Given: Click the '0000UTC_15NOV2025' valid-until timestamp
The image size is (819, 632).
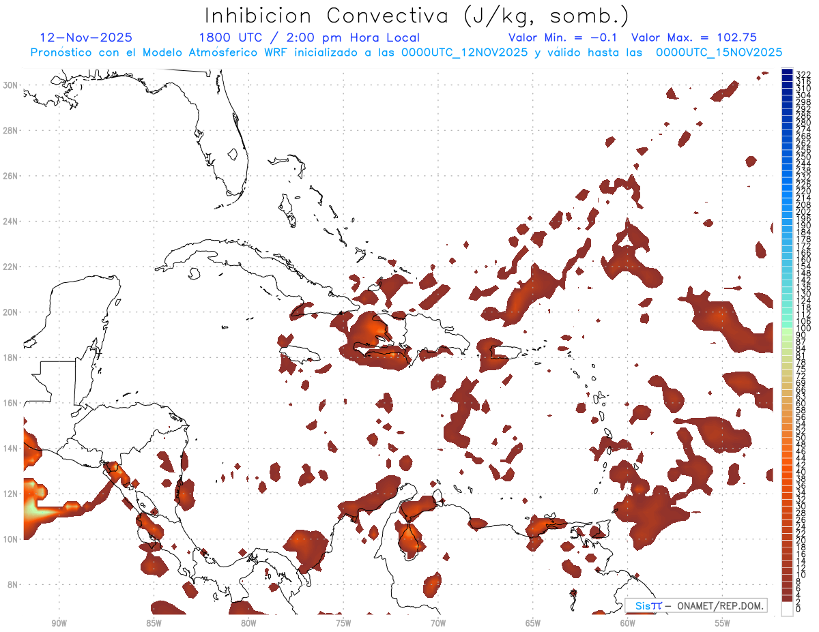Looking at the screenshot, I should (719, 52).
